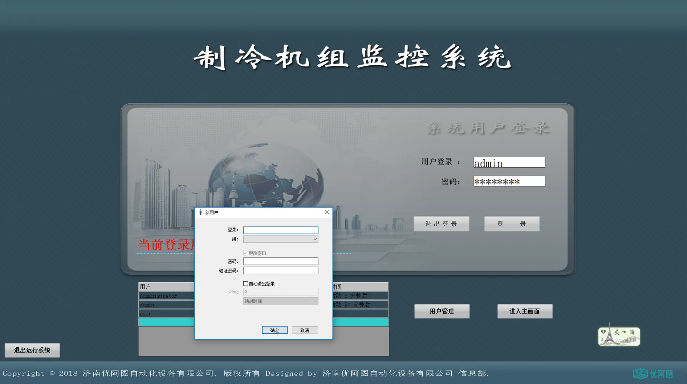This screenshot has width=687, height=384.
Task: Click the 验证密码 input field
Action: (x=280, y=270)
